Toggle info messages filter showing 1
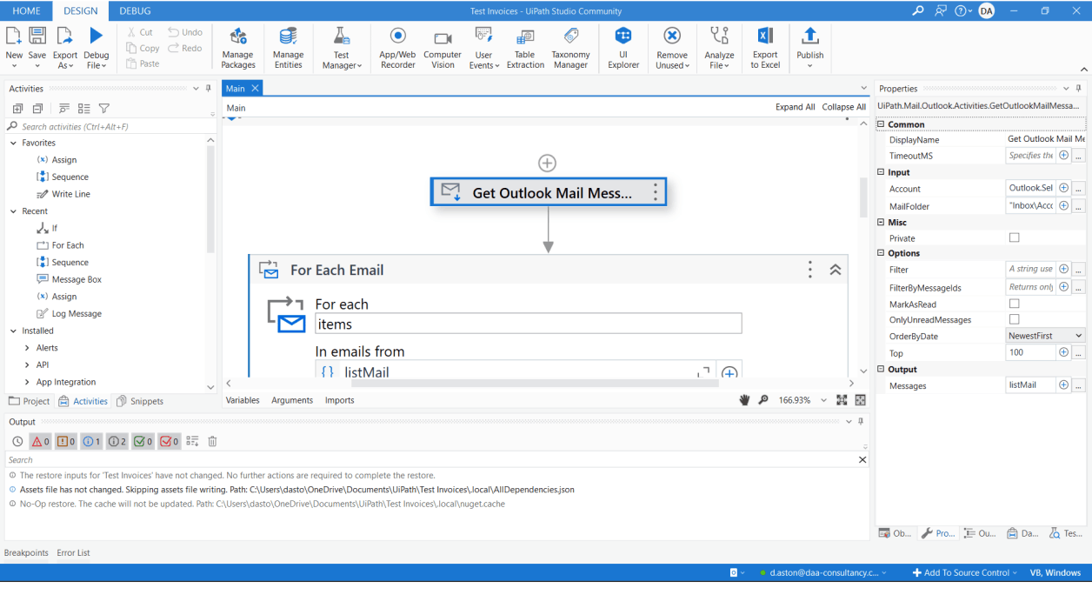1092x615 pixels. click(x=91, y=441)
